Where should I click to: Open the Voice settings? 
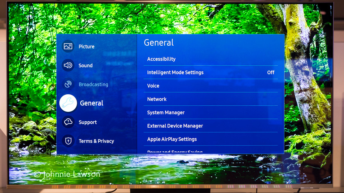click(x=153, y=86)
